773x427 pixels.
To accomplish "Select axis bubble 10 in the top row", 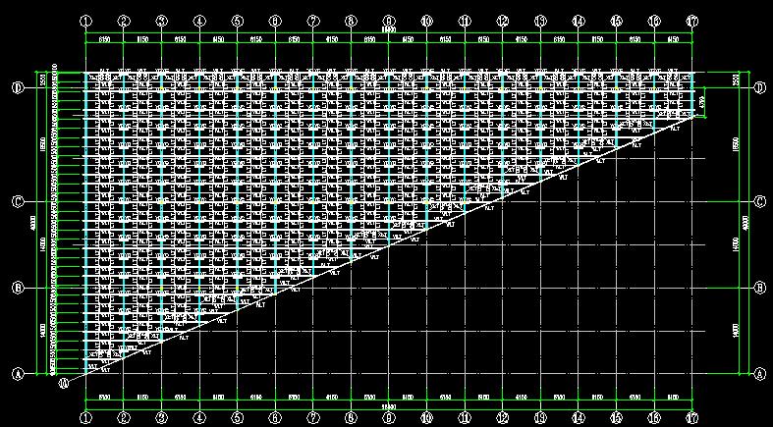I will click(427, 22).
